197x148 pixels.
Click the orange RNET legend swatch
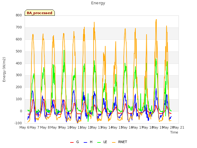click(x=114, y=142)
